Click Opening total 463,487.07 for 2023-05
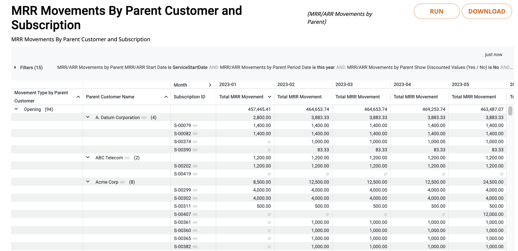Screen dimensions: 518x251 click(x=492, y=109)
